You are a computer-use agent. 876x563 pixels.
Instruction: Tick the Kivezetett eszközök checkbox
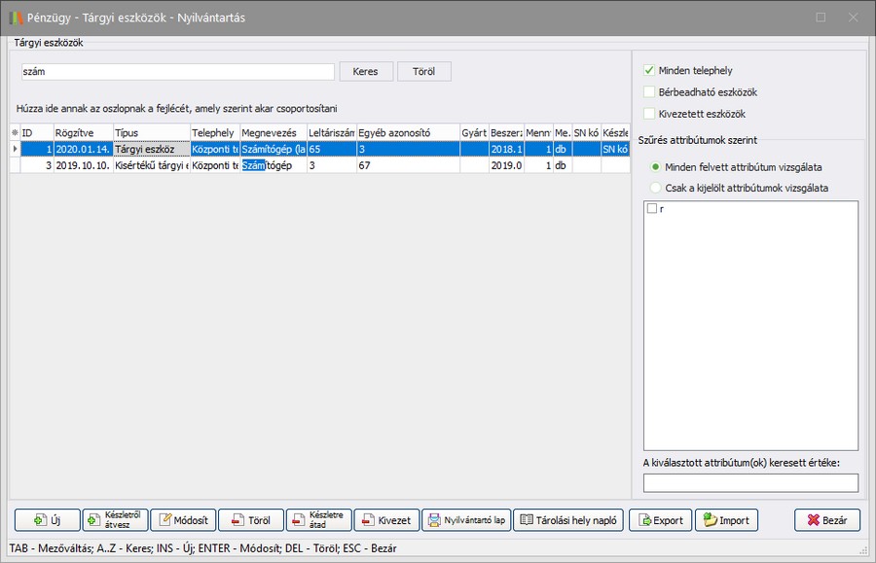[649, 114]
